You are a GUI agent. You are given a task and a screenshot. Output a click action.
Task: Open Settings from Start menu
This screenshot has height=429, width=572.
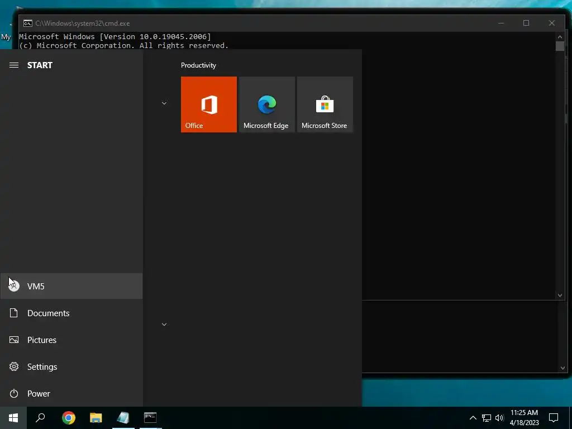pyautogui.click(x=71, y=366)
